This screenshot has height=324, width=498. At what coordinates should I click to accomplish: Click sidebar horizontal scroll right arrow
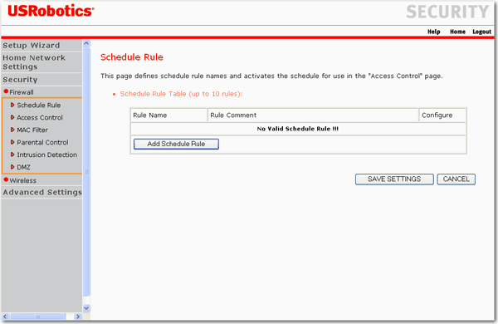[78, 317]
